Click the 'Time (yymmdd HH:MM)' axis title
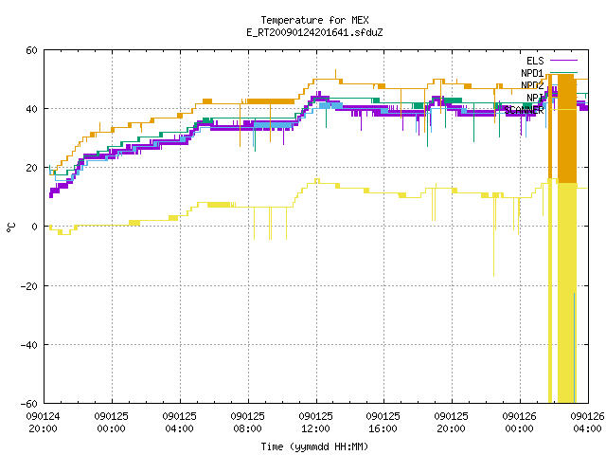 tap(314, 446)
